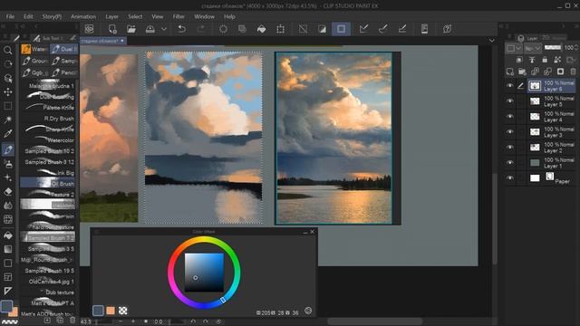The height and width of the screenshot is (326, 580).
Task: Click the Deselect toolbar icon
Action: pos(303,29)
